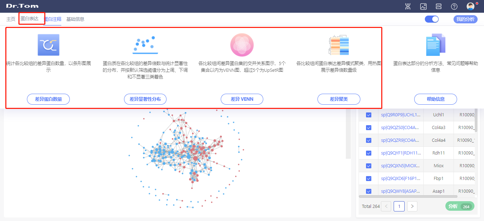Click the DNA helix icon in header
Image resolution: width=484 pixels, height=221 pixels.
(408, 6)
